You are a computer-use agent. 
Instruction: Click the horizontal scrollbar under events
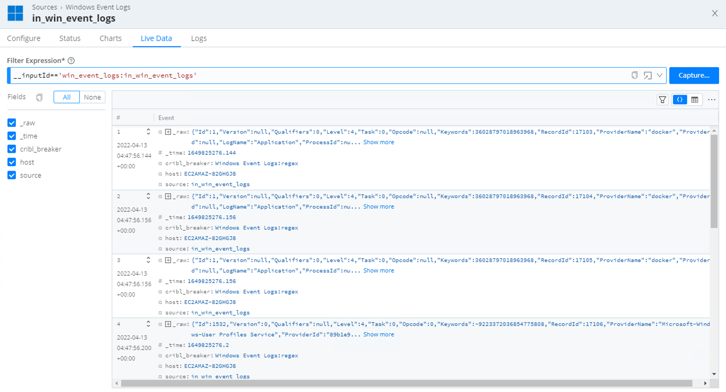406,383
